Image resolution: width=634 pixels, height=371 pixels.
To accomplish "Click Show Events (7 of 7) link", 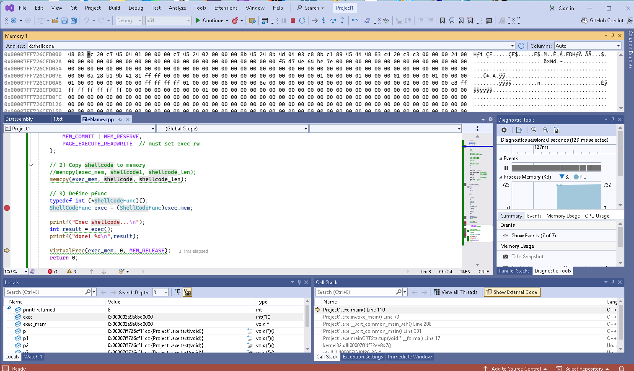I will click(x=533, y=236).
